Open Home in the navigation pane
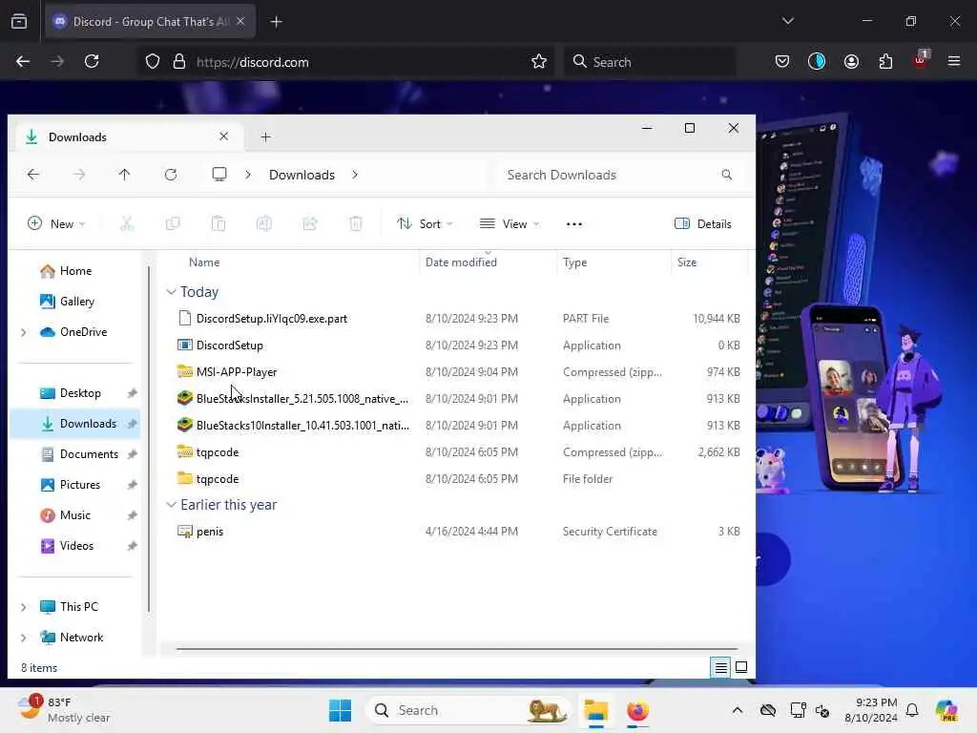This screenshot has width=977, height=733. pos(75,271)
